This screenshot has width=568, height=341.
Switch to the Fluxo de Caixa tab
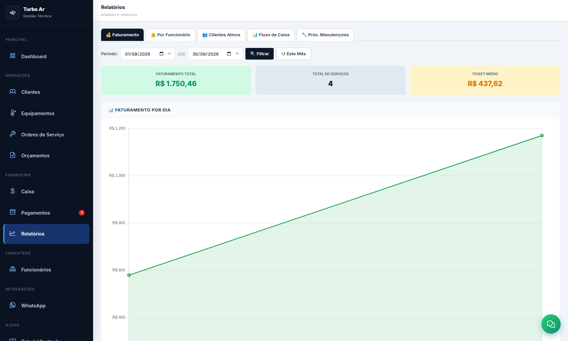pos(271,35)
